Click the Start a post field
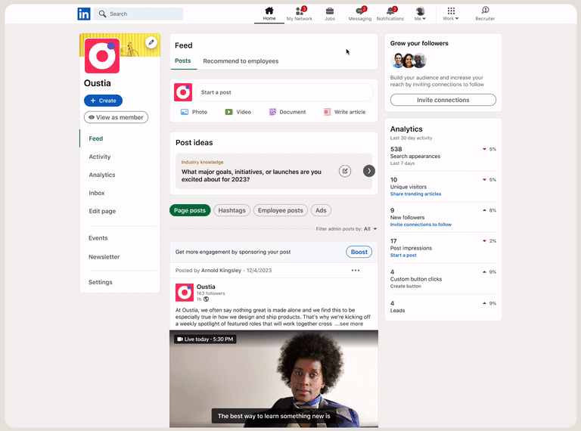581x431 pixels. tap(284, 92)
